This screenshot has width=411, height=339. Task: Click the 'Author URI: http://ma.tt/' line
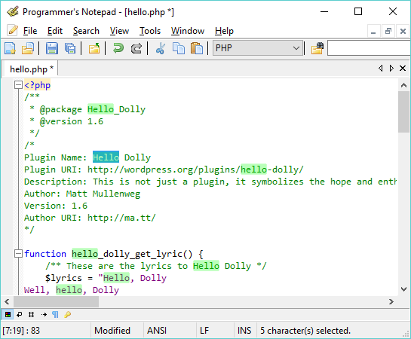90,218
